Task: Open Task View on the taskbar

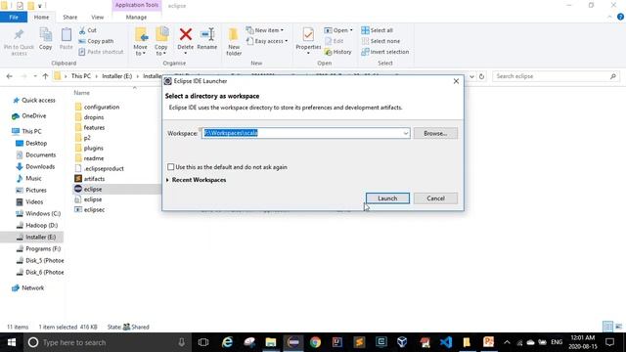Action: pyautogui.click(x=203, y=342)
